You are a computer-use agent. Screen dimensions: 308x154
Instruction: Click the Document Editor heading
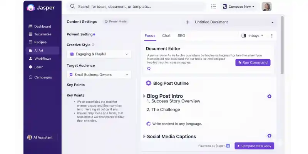coord(163,49)
